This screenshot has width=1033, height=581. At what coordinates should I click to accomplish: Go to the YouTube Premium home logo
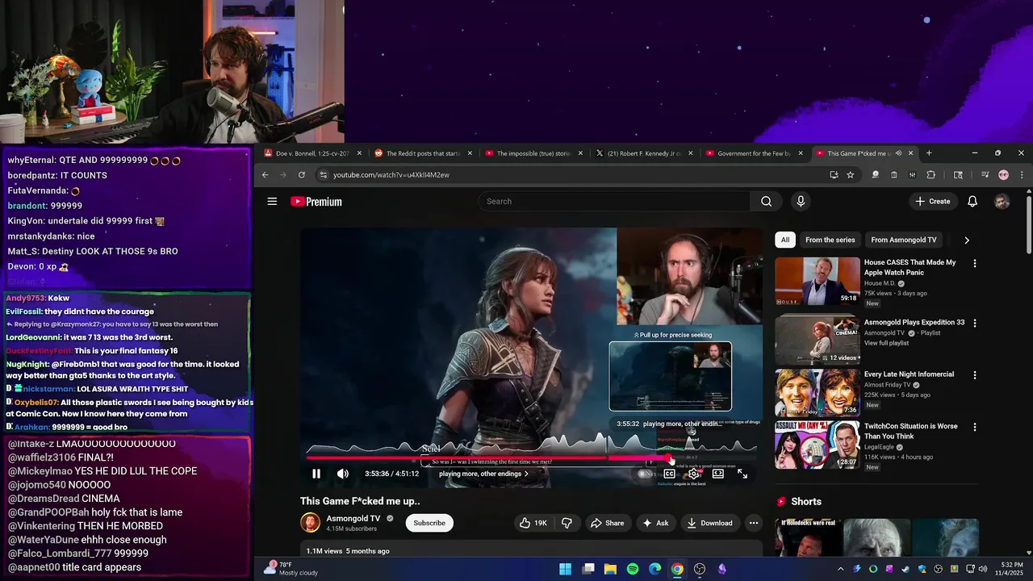click(x=316, y=202)
